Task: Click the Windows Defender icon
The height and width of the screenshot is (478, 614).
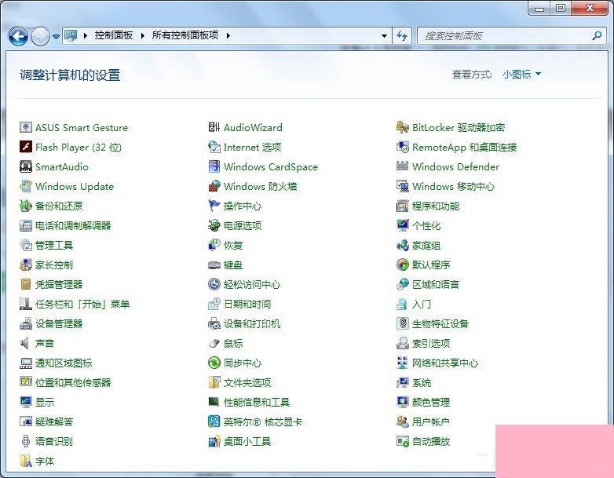Action: 403,166
